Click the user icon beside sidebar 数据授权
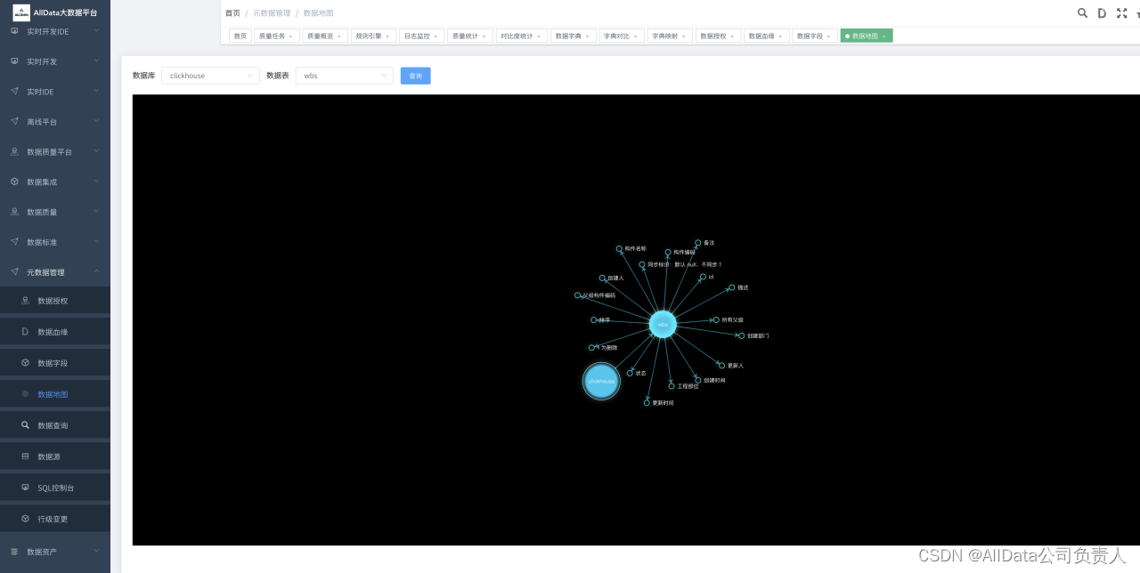The width and height of the screenshot is (1140, 573). coord(26,301)
